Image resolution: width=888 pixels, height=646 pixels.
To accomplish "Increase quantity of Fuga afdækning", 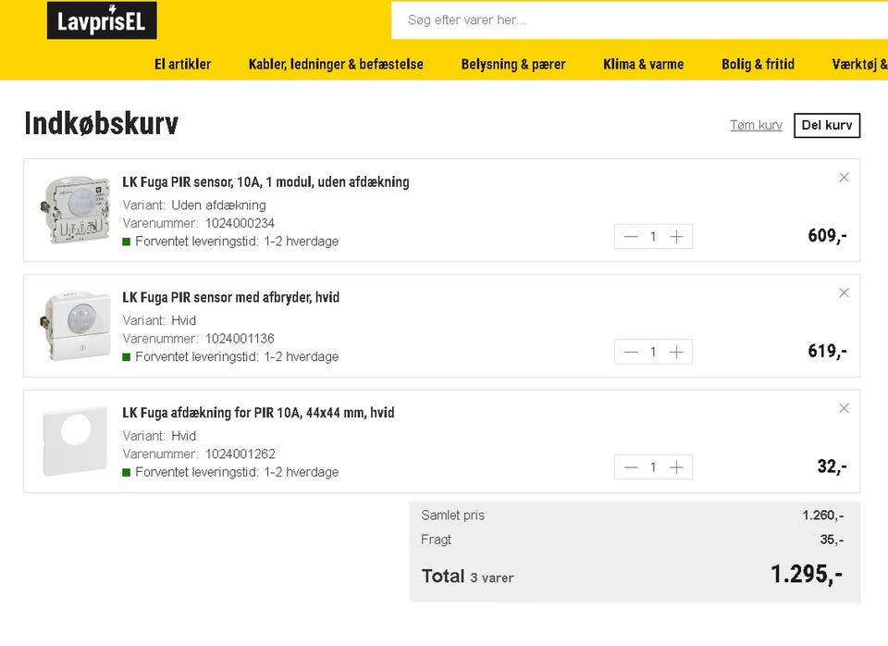I will (676, 467).
